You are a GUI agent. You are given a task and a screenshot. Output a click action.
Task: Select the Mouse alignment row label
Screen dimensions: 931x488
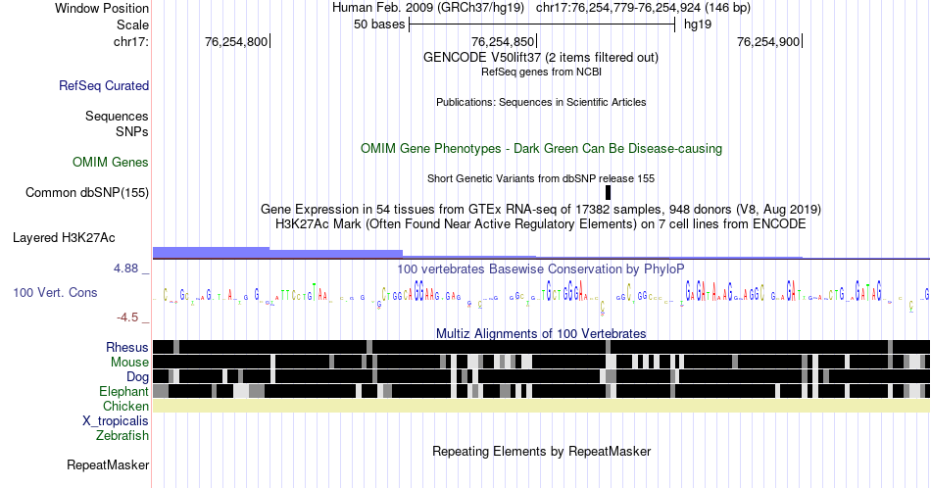[129, 363]
